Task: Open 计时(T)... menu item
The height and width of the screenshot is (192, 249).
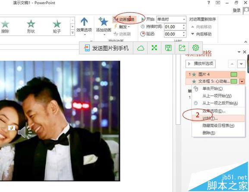Action: pyautogui.click(x=218, y=119)
